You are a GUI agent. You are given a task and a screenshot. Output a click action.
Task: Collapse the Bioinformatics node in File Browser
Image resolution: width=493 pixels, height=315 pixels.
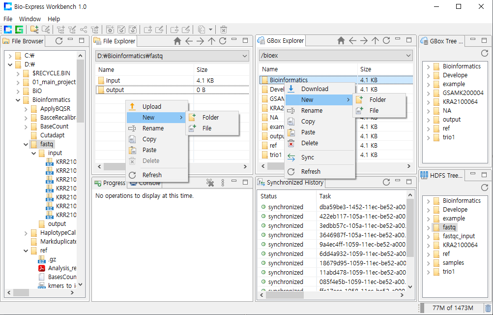click(x=18, y=100)
